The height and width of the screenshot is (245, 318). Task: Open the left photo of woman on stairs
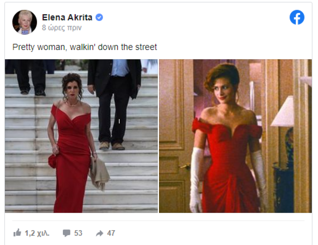tap(81, 136)
